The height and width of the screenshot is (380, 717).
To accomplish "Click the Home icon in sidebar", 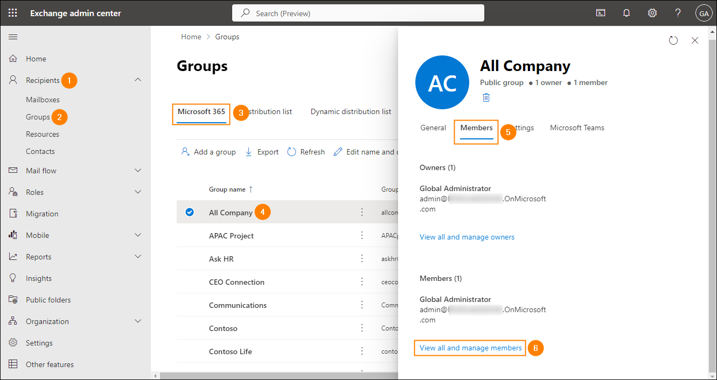I will pos(13,59).
